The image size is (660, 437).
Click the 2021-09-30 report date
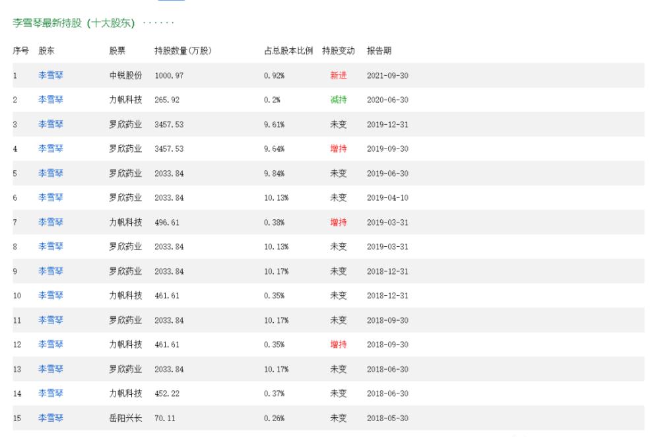387,76
